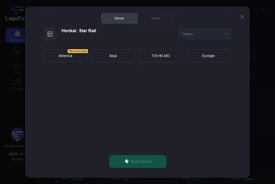Select the Europe server option

(x=208, y=56)
